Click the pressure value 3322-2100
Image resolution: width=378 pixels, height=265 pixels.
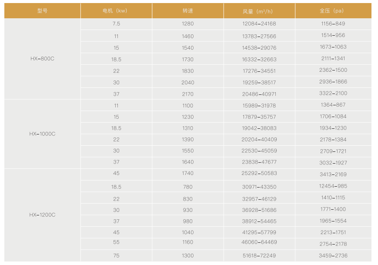pos(333,93)
